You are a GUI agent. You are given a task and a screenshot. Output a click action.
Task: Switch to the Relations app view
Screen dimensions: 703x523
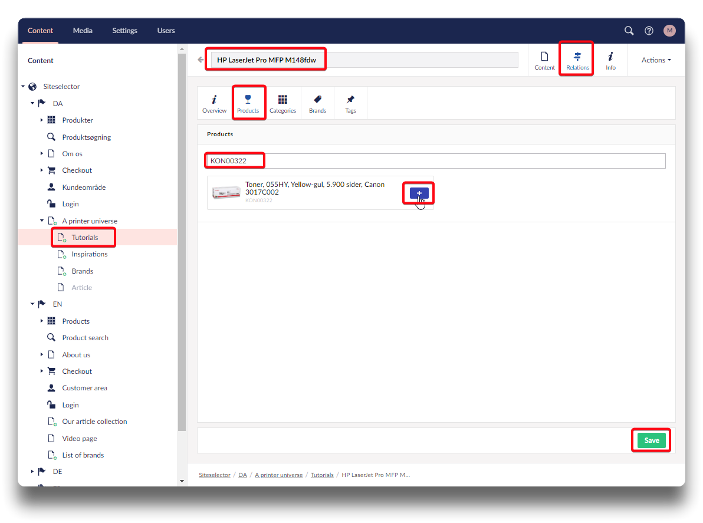point(577,61)
